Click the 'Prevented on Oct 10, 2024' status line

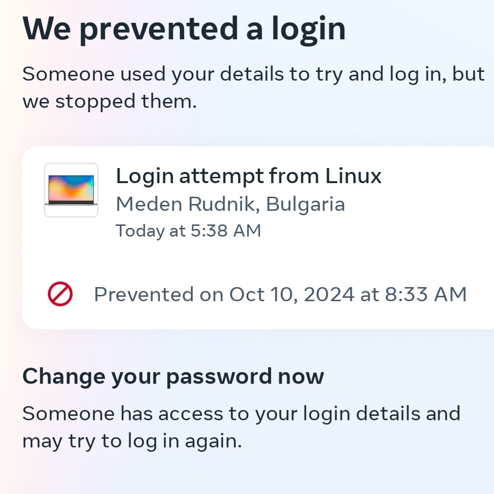[280, 294]
